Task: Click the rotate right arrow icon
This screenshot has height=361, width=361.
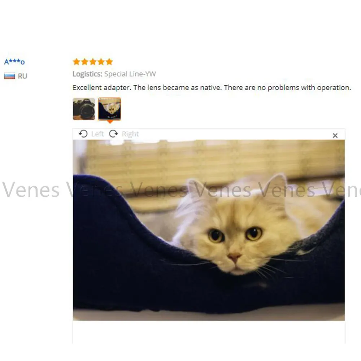Action: pos(113,134)
